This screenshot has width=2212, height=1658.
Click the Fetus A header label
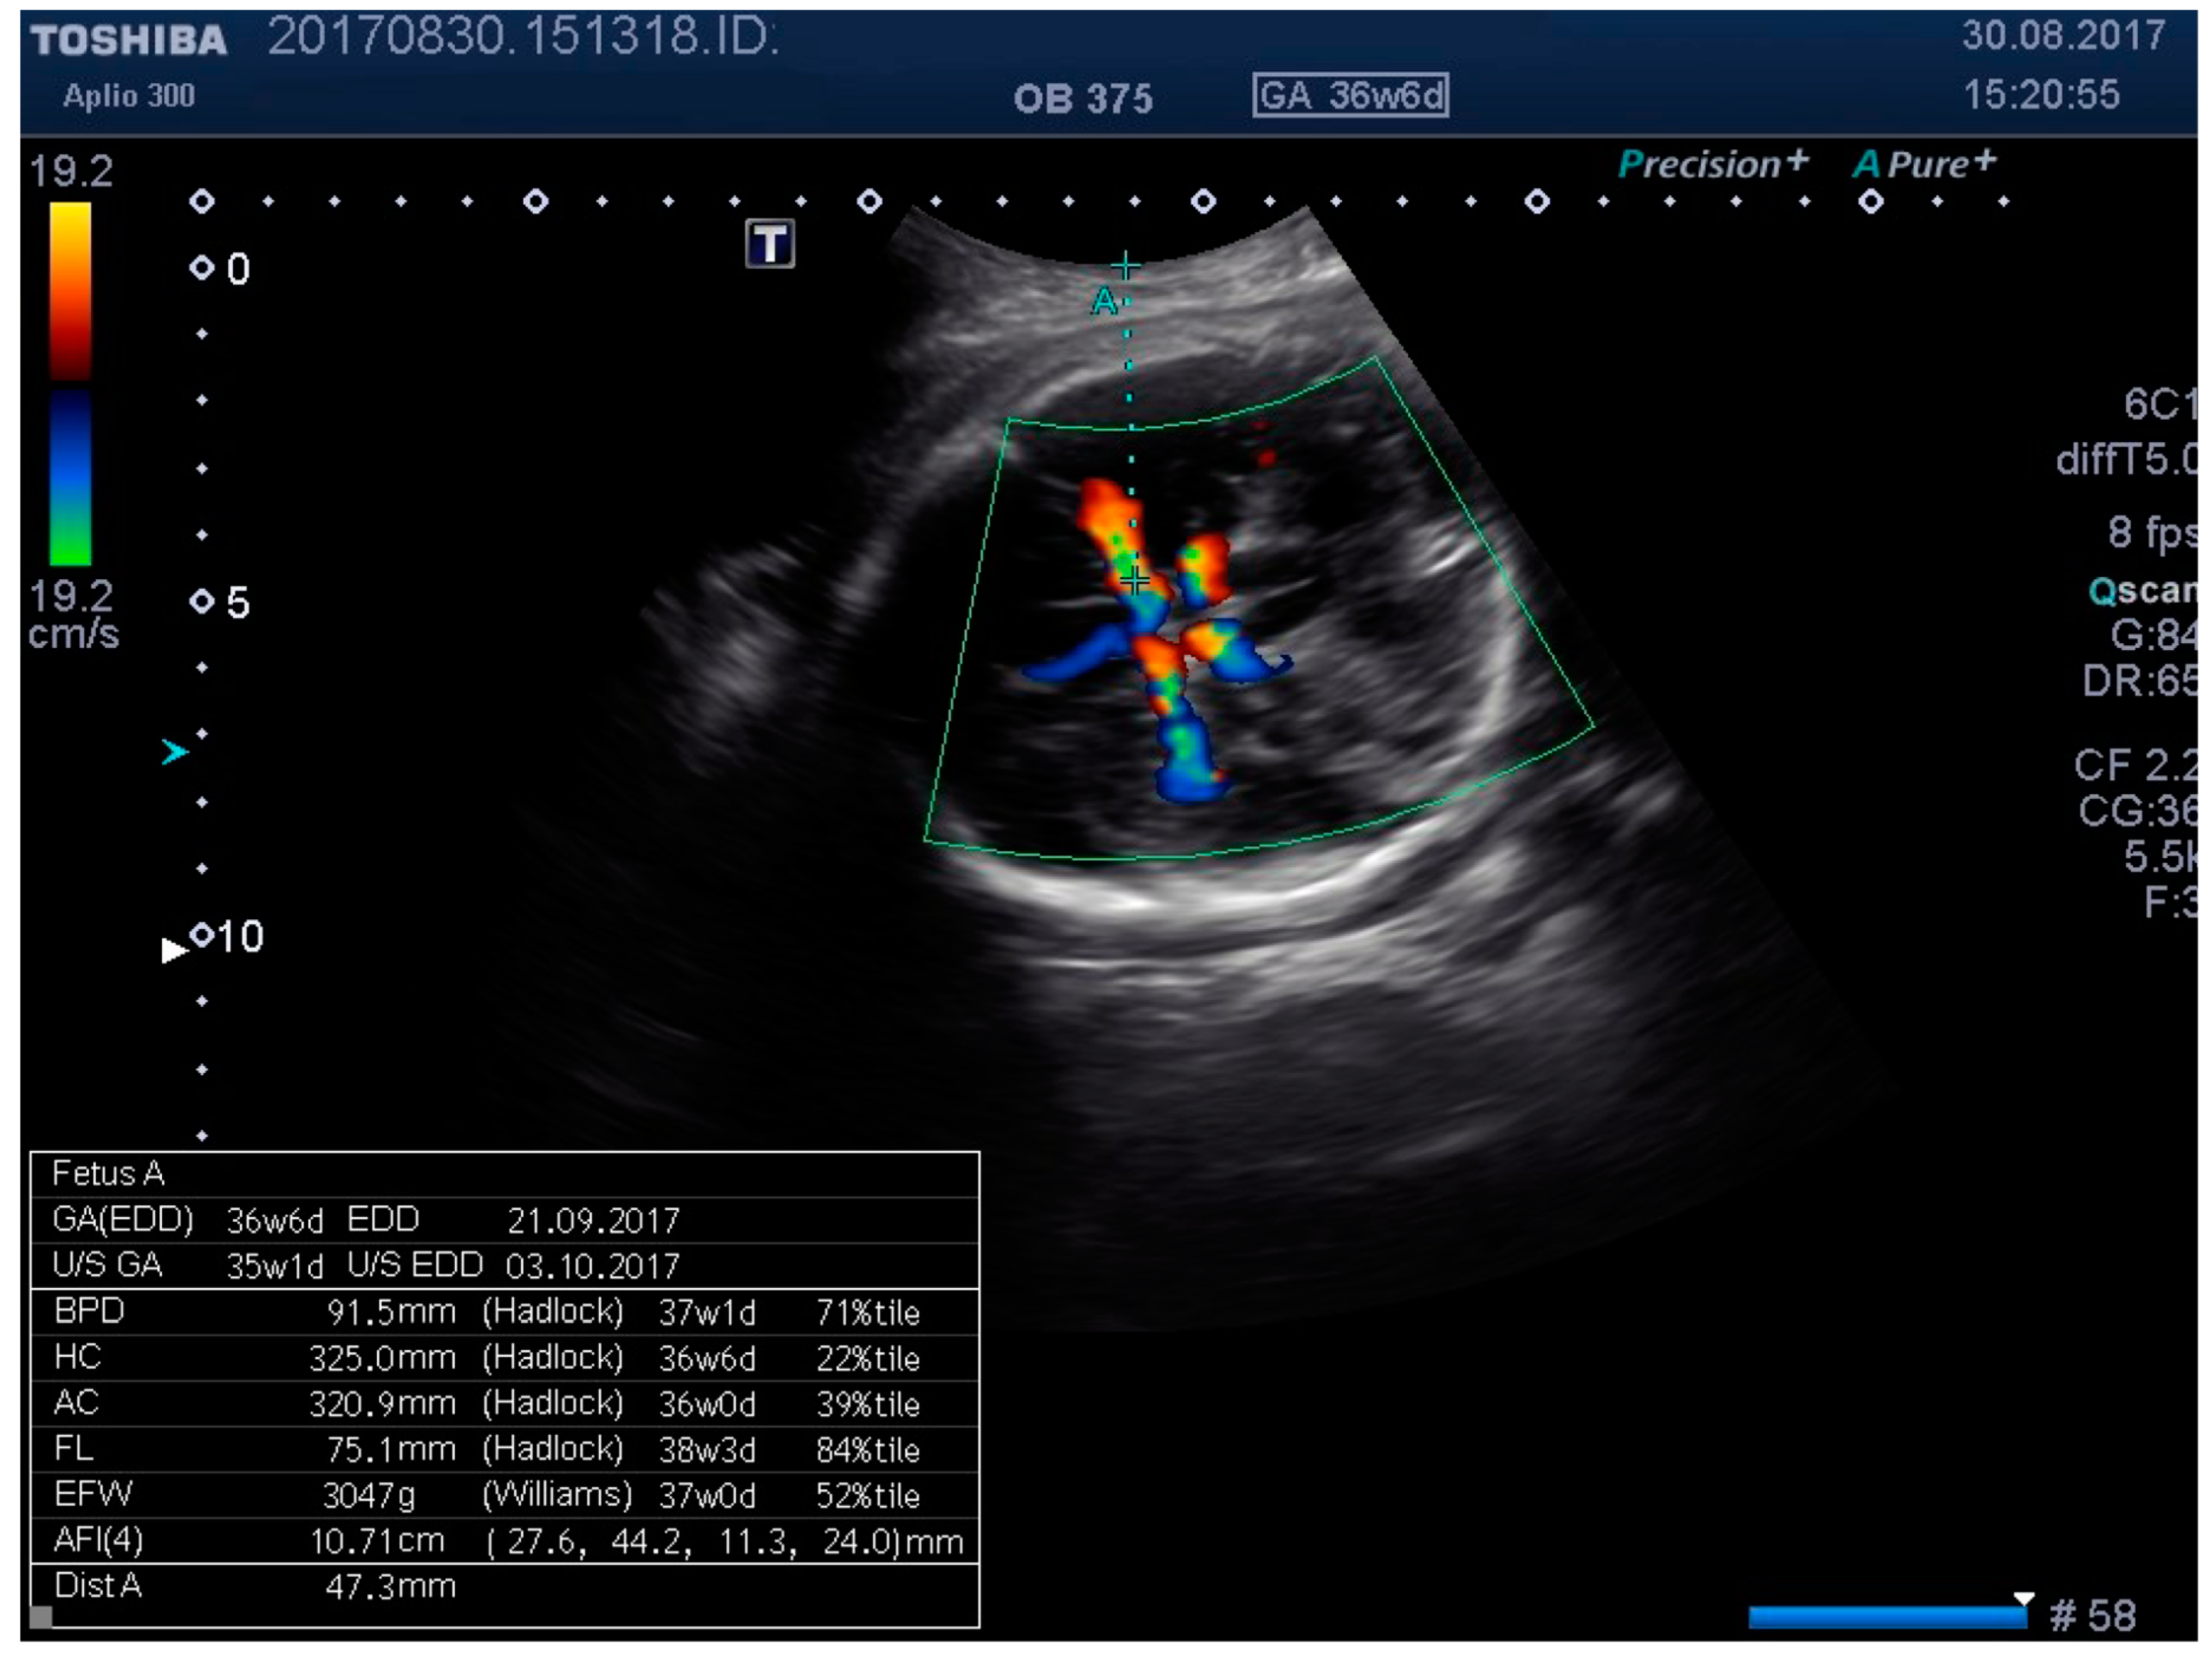pos(108,1173)
